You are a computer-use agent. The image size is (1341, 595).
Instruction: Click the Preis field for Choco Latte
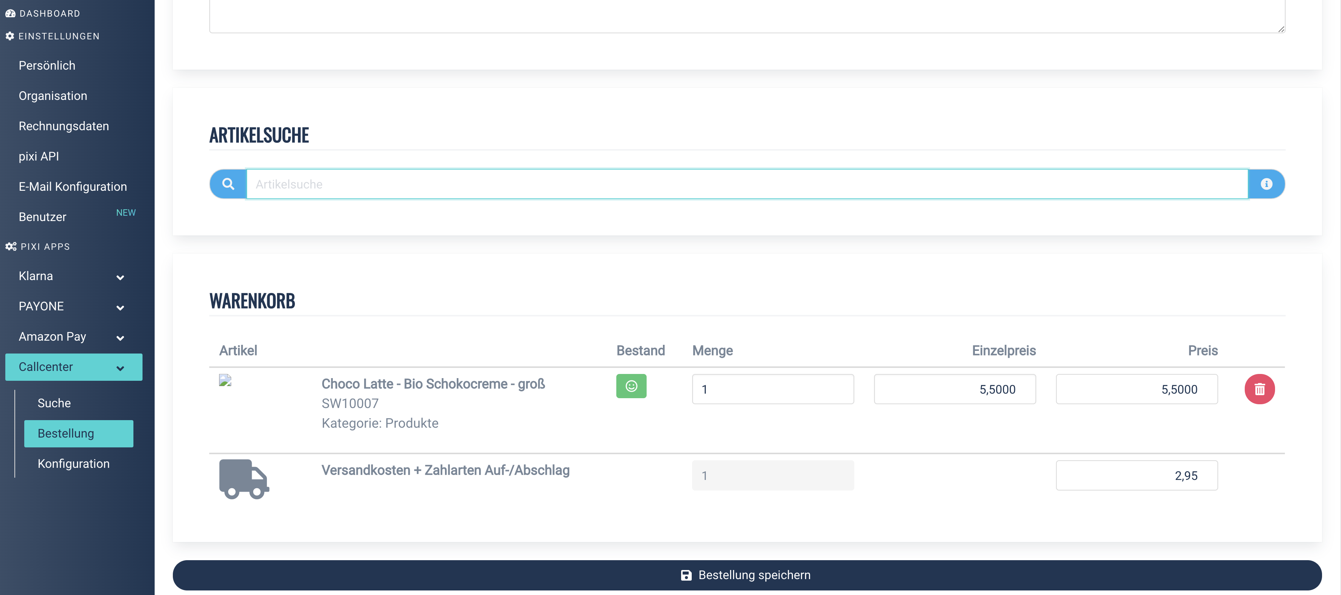pos(1136,389)
